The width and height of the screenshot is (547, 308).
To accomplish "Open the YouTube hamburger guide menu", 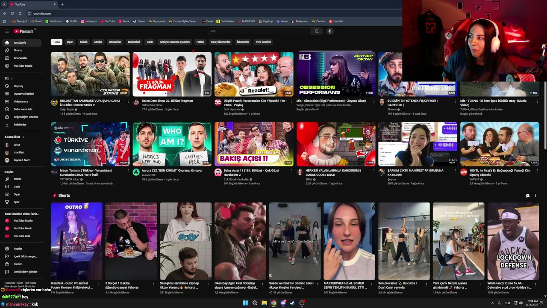I will click(7, 31).
